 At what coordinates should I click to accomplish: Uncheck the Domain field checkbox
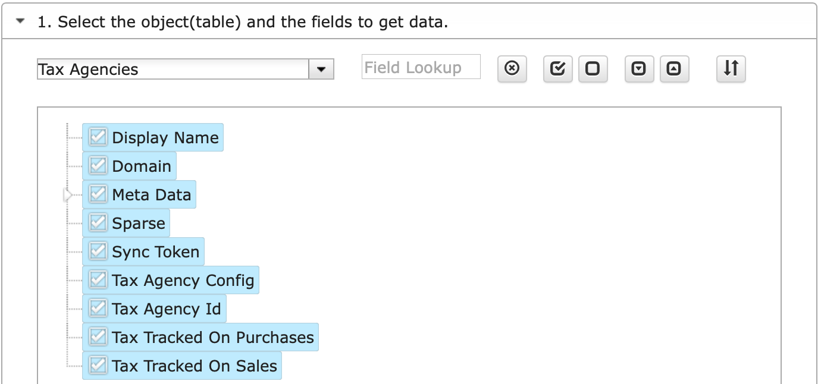pos(98,166)
